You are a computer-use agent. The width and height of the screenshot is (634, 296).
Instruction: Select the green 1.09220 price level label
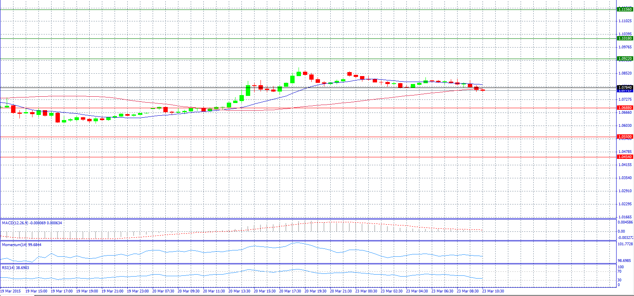point(625,59)
